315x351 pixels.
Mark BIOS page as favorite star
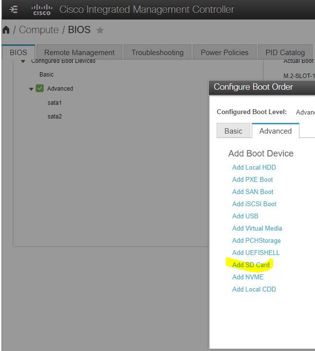coord(100,30)
